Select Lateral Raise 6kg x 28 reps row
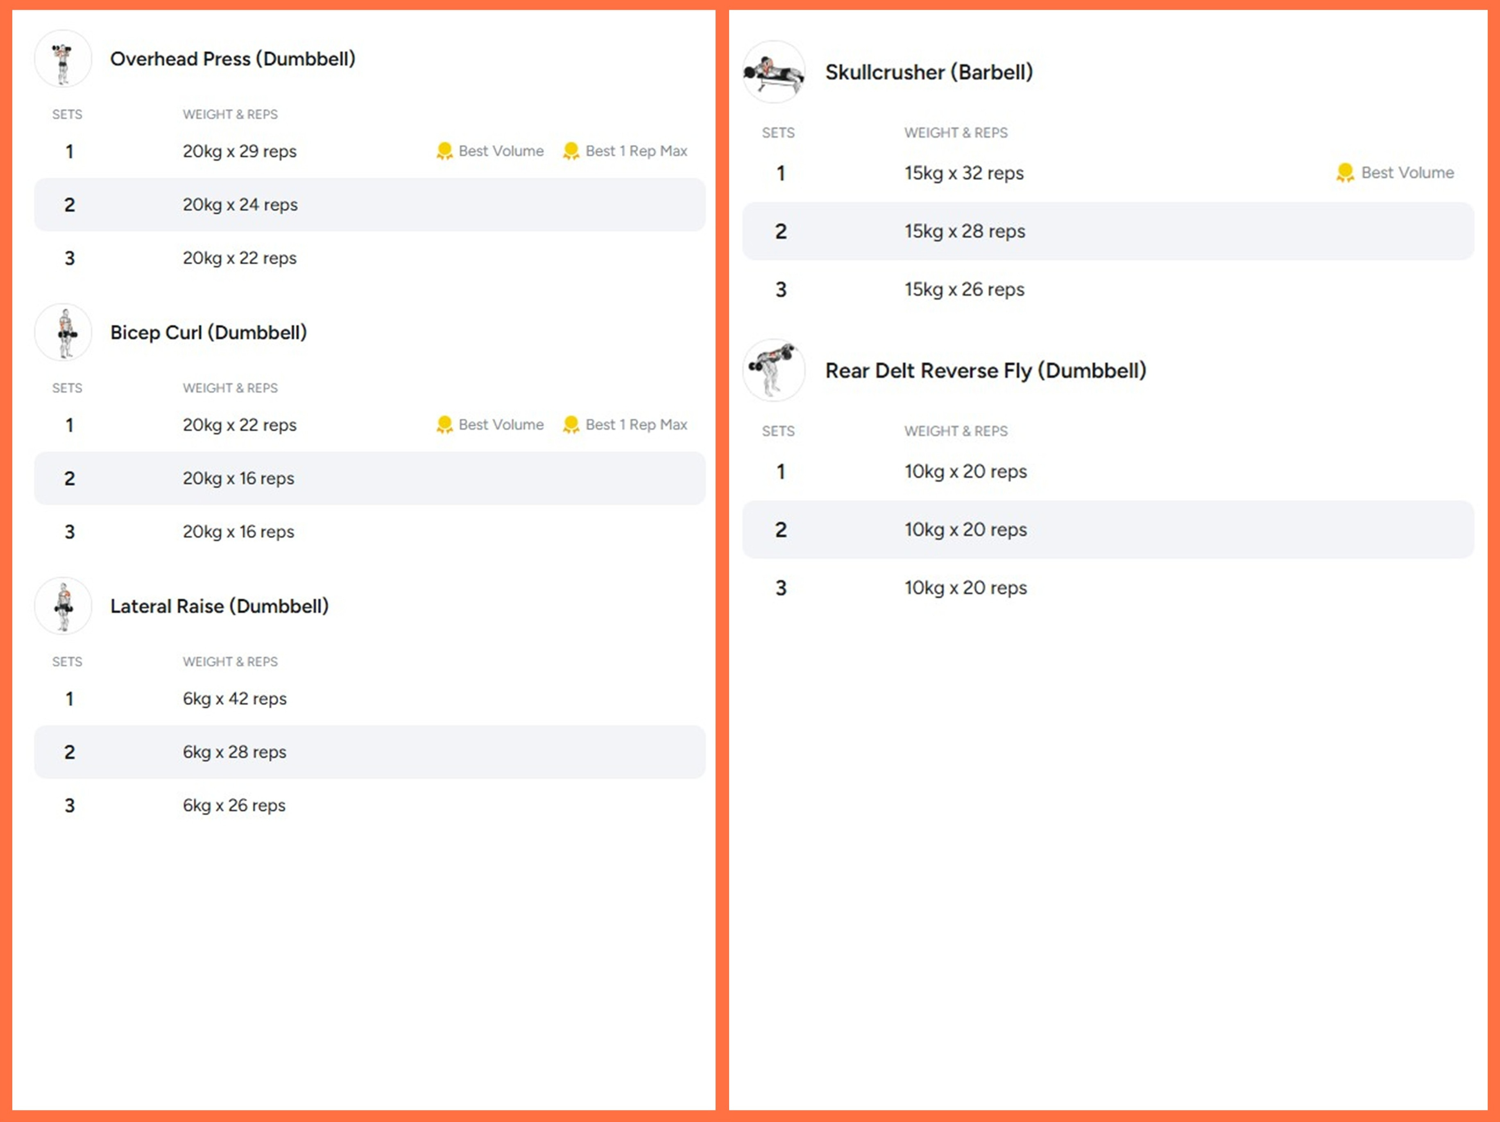 click(x=369, y=752)
